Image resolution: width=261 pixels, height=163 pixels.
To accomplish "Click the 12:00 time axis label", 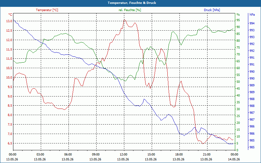I will point(123,155).
